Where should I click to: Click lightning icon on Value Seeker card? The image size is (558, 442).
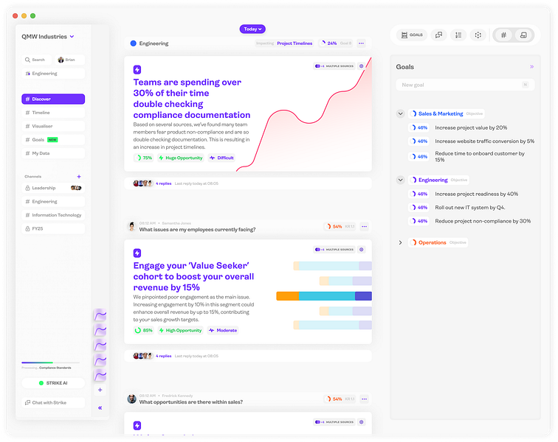click(137, 253)
